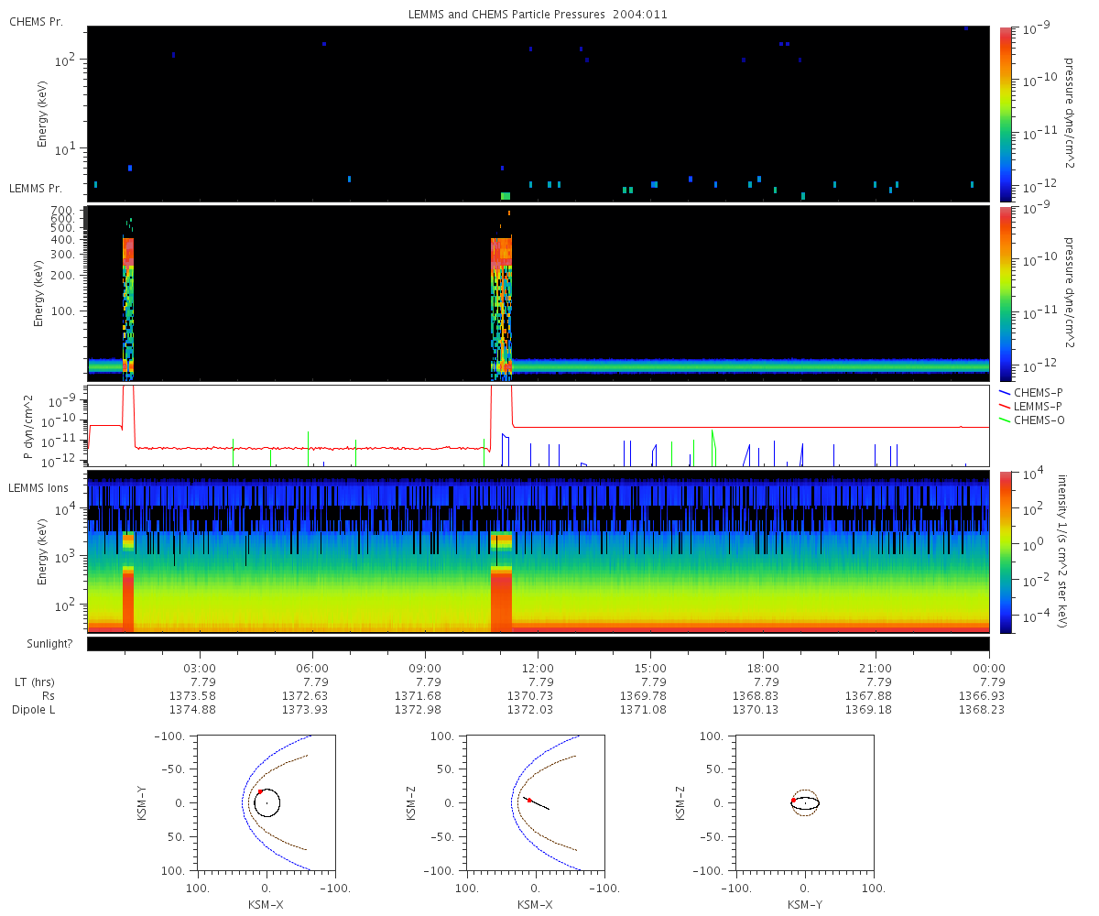Image resolution: width=1099 pixels, height=916 pixels.
Task: Open the KSM-Y versus KSM-Z orbit thumbnail
Action: (x=805, y=802)
